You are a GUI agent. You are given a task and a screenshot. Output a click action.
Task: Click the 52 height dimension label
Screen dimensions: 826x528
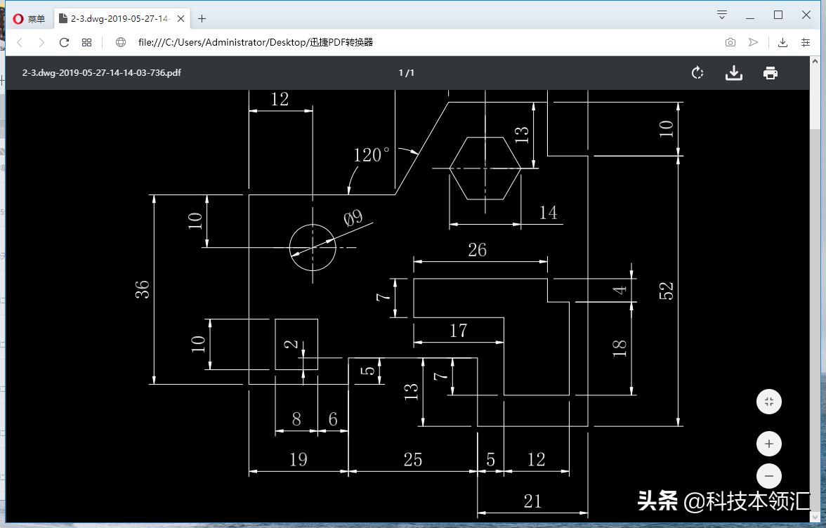[667, 291]
